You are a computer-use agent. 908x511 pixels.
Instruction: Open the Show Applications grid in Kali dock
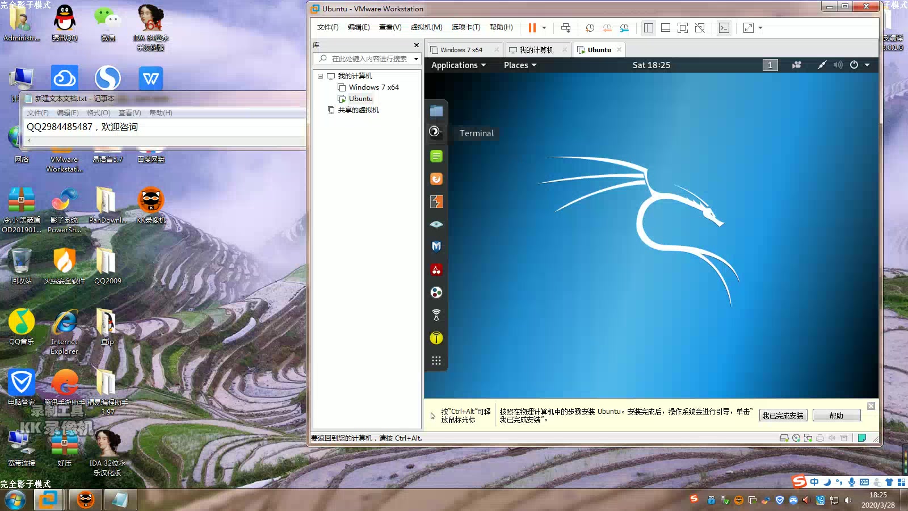pos(436,360)
